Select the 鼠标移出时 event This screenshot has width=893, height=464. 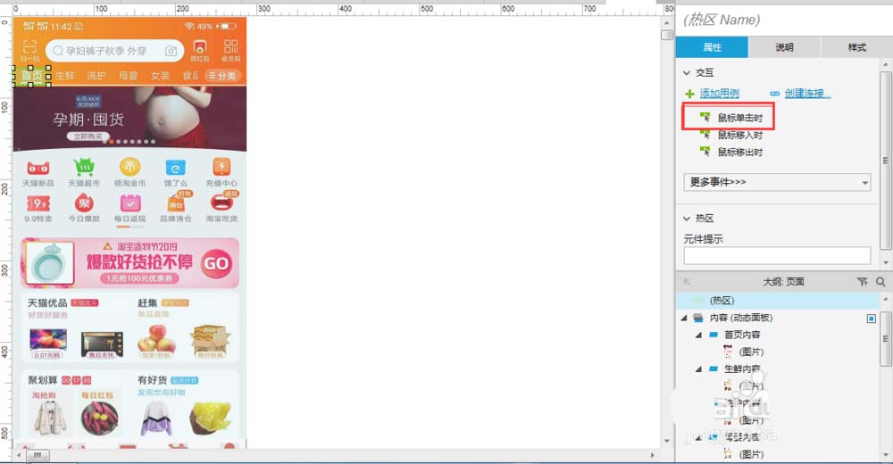tap(739, 152)
